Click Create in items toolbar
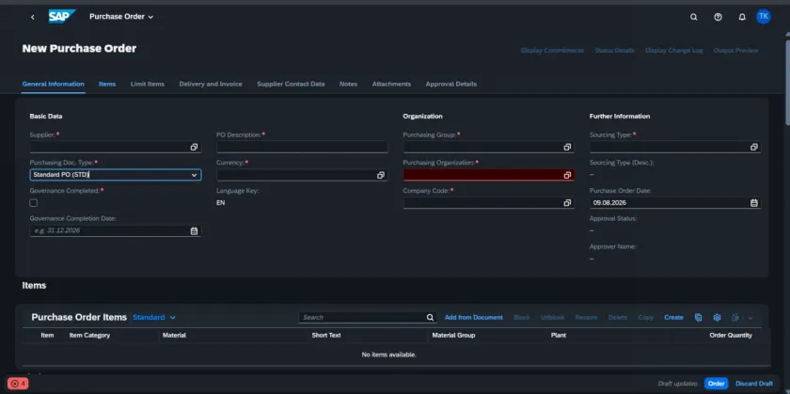The width and height of the screenshot is (790, 394). [x=673, y=318]
